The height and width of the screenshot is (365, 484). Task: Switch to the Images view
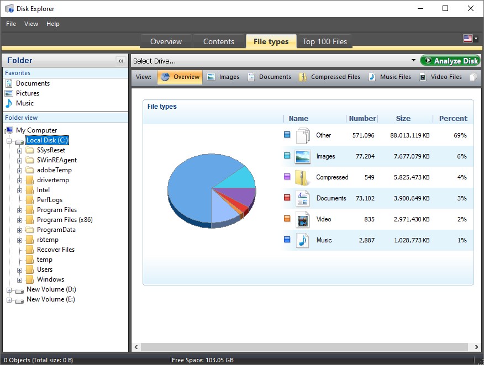223,77
